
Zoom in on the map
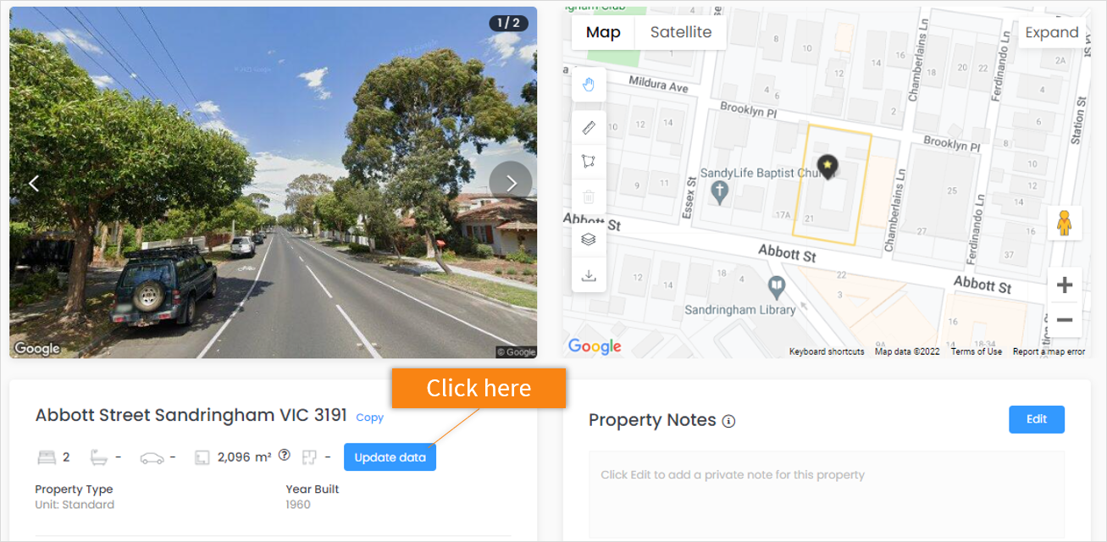tap(1065, 285)
